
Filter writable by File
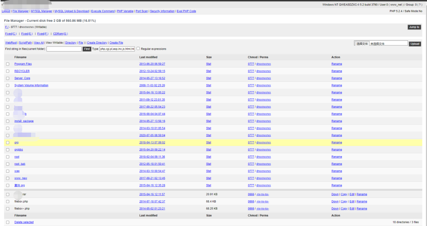coord(81,43)
